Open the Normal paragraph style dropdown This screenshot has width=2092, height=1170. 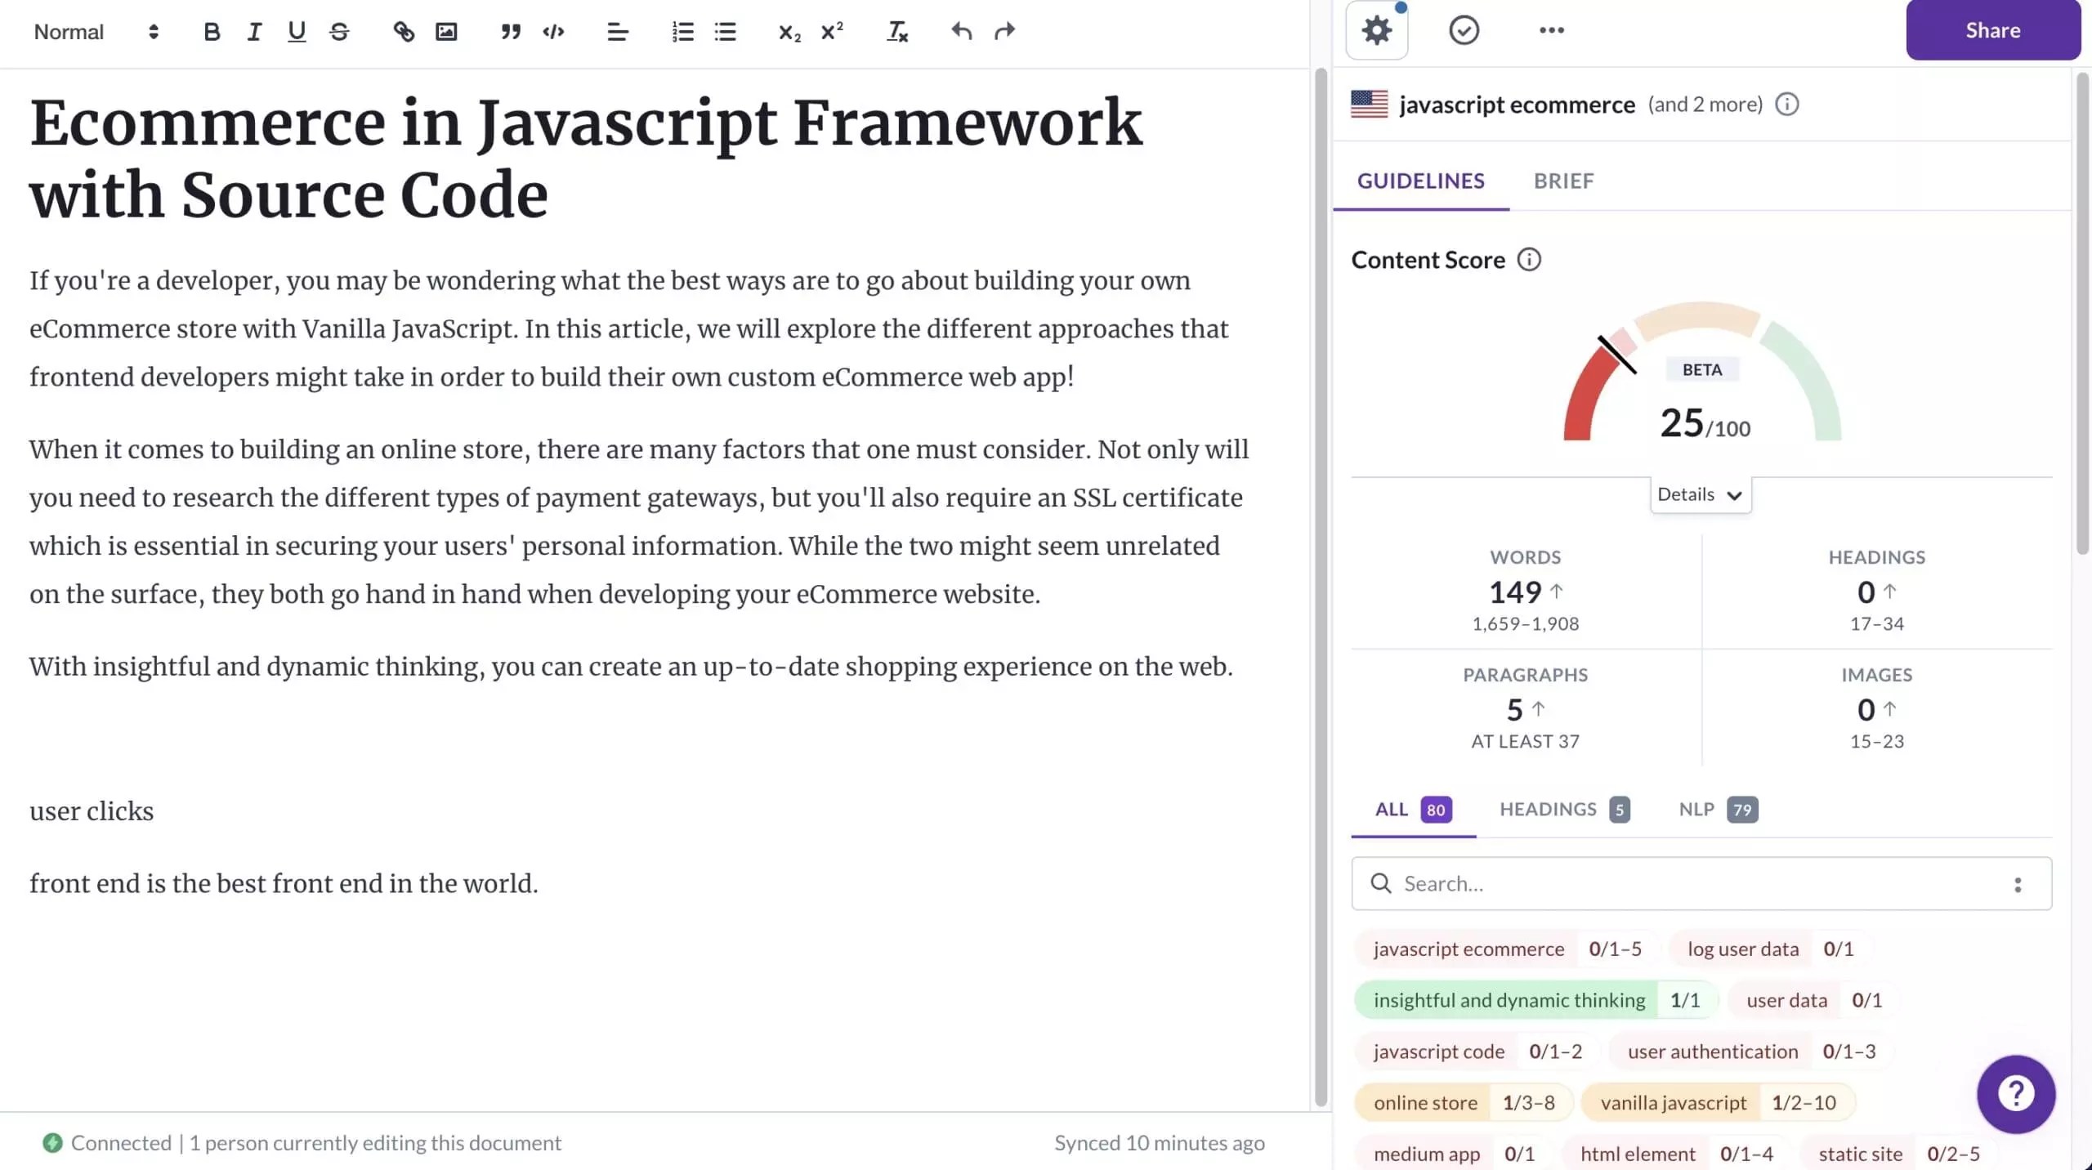(x=96, y=32)
